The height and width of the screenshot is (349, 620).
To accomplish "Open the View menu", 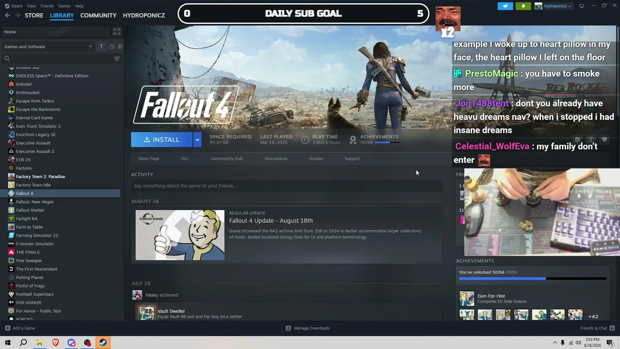I will [31, 6].
